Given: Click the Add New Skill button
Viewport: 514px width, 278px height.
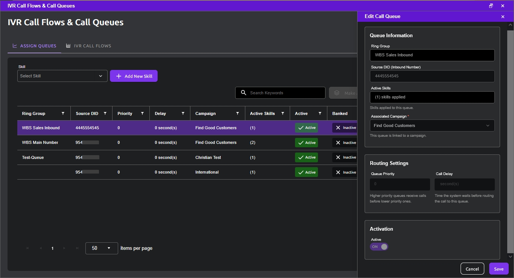Looking at the screenshot, I should [x=134, y=76].
